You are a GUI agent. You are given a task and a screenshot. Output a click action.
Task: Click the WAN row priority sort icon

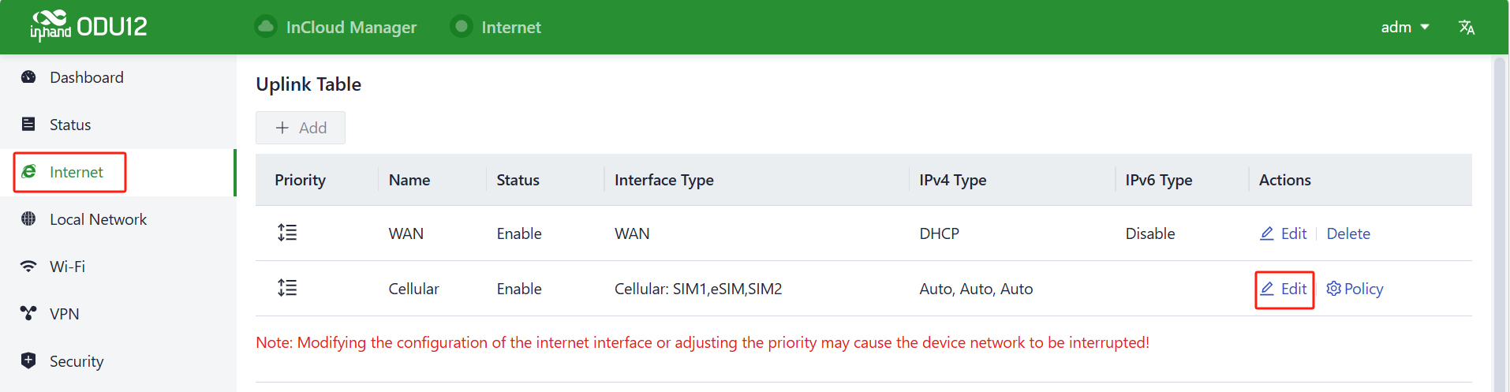click(287, 233)
